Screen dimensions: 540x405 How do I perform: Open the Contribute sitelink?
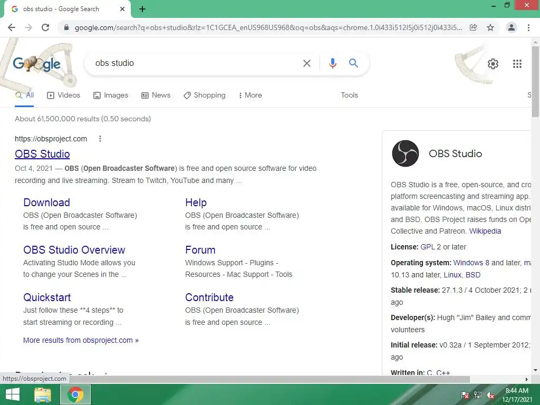click(x=209, y=297)
